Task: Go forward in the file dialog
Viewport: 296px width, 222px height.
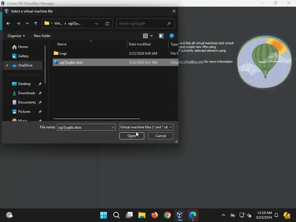Action: tap(18, 23)
